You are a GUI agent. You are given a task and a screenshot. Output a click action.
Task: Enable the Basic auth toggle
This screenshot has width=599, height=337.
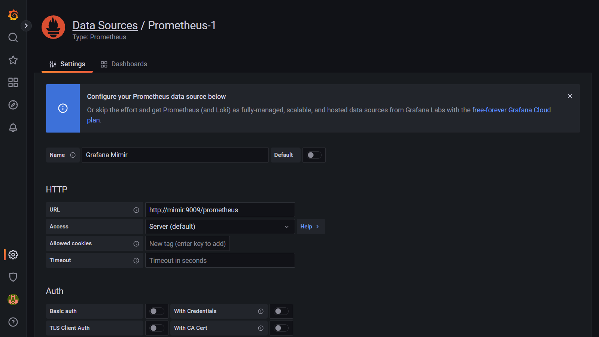click(156, 311)
